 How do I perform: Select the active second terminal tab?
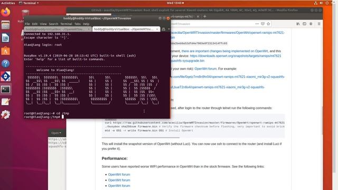[x=126, y=29]
